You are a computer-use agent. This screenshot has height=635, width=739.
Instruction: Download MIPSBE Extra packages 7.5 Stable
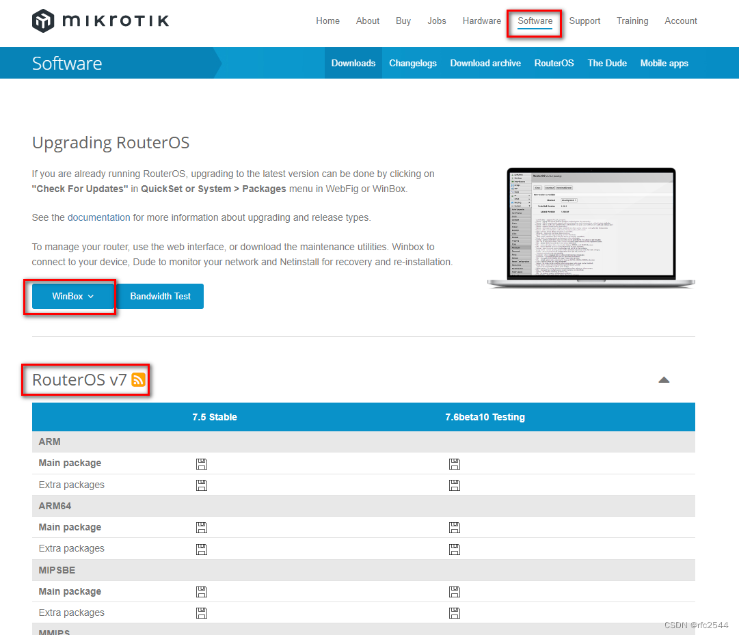pos(202,613)
